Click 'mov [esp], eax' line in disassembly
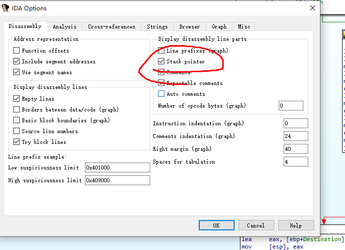This screenshot has width=345, height=250. click(x=272, y=247)
